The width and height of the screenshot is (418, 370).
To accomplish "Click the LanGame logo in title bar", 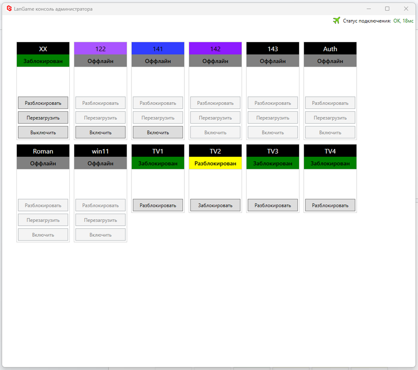I will pyautogui.click(x=9, y=8).
